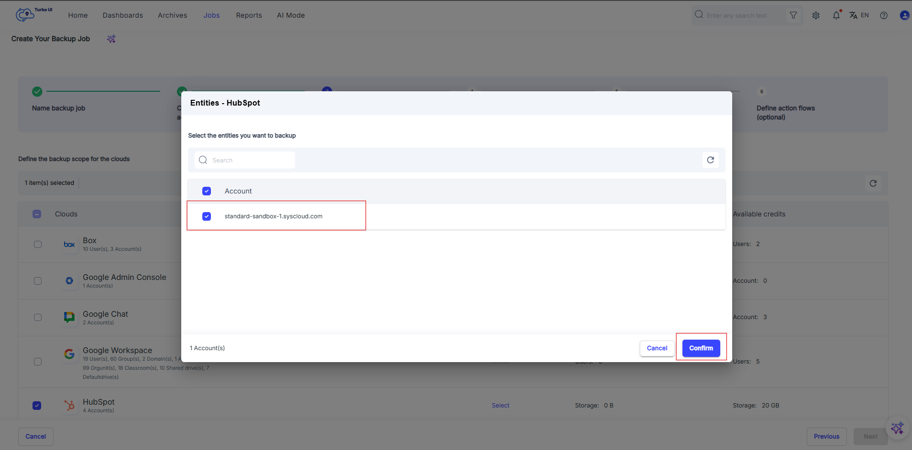Click the Google Chat logo
Image resolution: width=912 pixels, height=450 pixels.
point(69,317)
